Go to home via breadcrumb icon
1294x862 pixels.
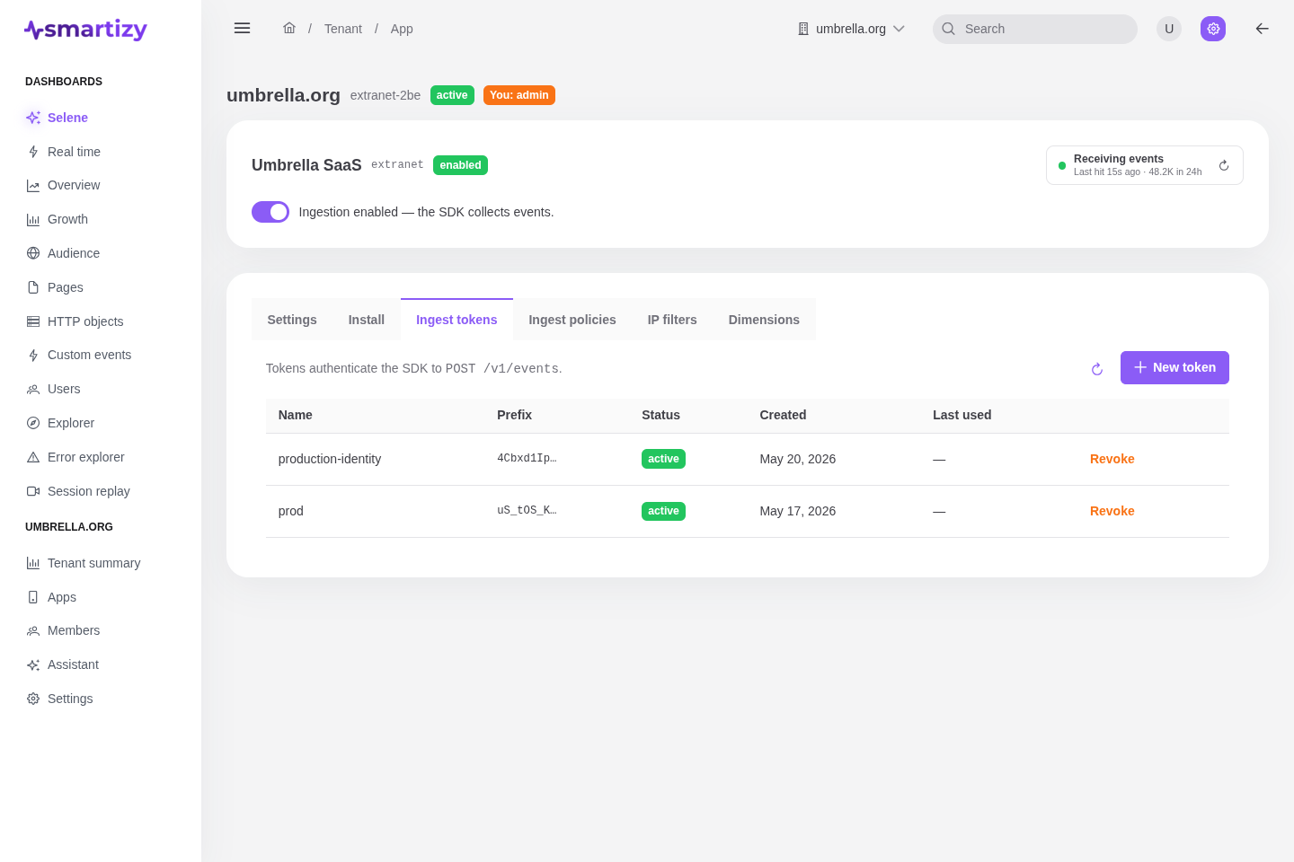click(x=289, y=29)
